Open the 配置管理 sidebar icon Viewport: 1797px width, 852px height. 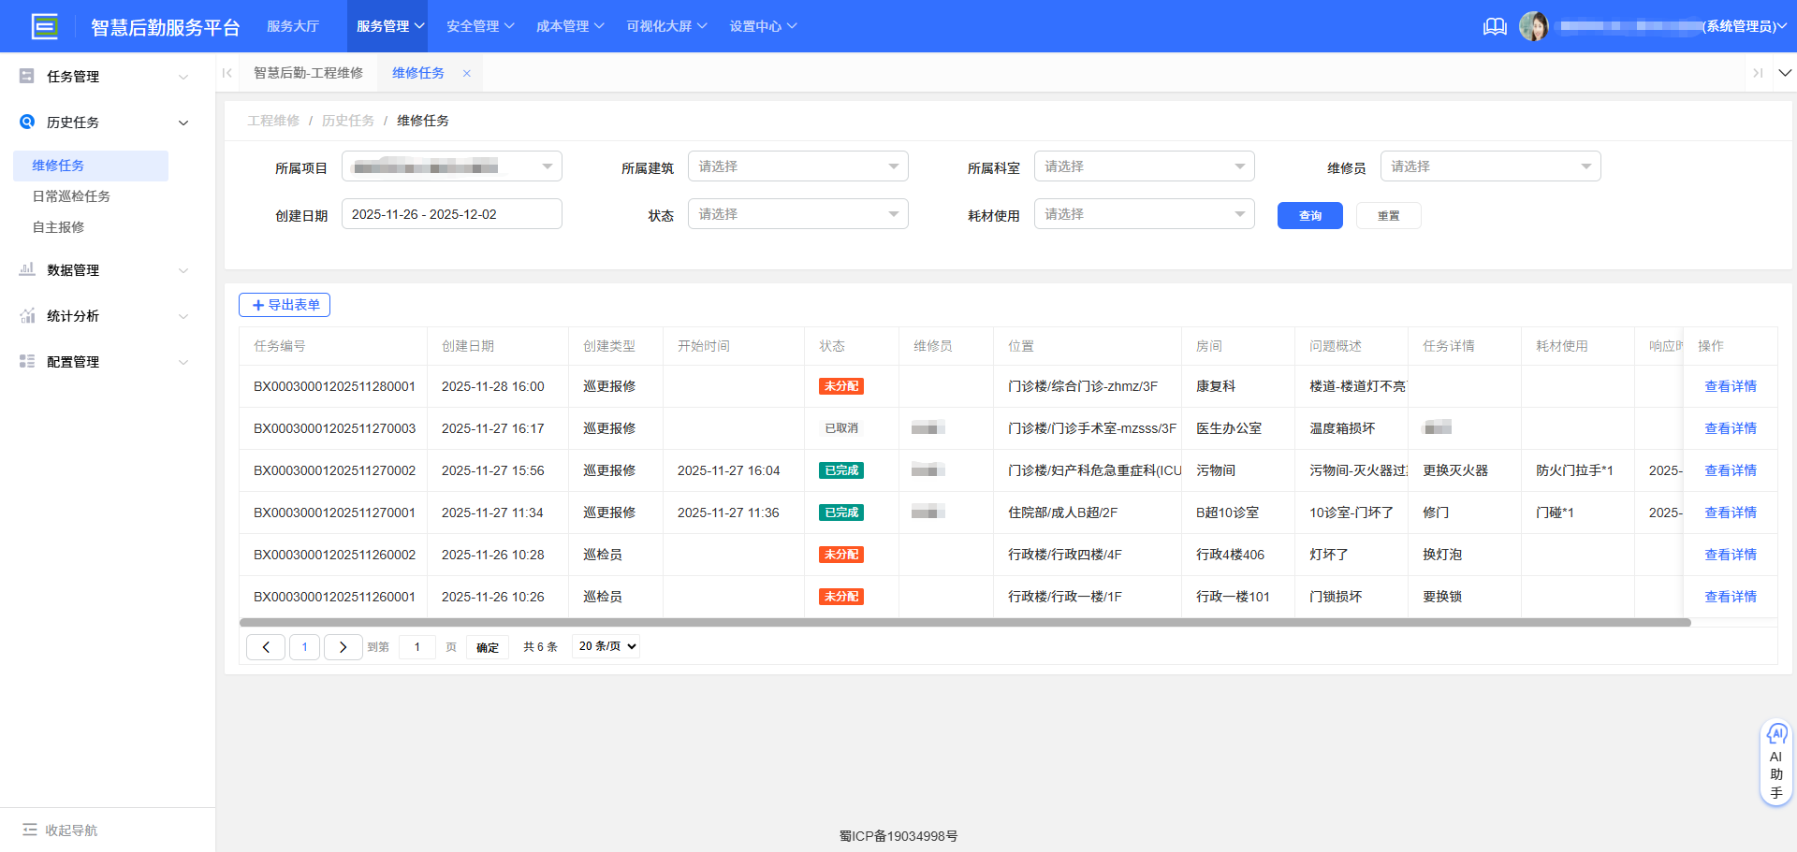coord(27,361)
